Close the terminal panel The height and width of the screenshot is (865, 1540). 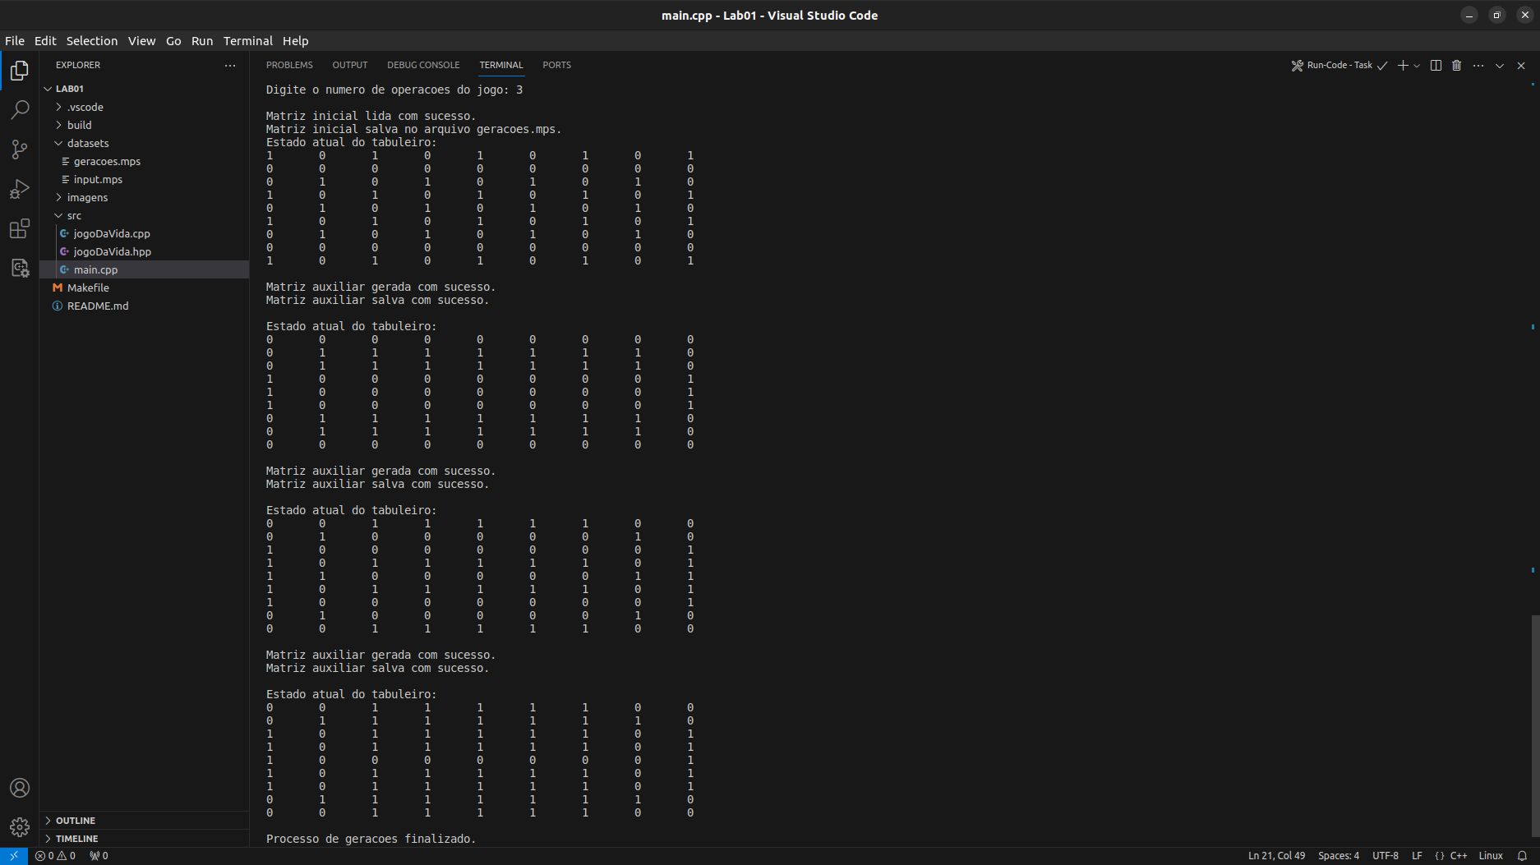pyautogui.click(x=1521, y=65)
